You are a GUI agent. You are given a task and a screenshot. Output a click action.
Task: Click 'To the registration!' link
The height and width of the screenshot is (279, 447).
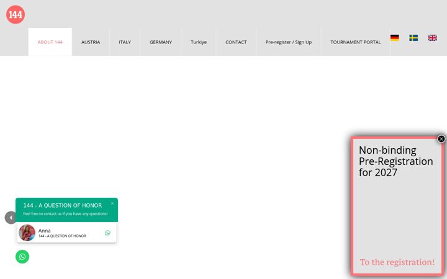pos(397,262)
